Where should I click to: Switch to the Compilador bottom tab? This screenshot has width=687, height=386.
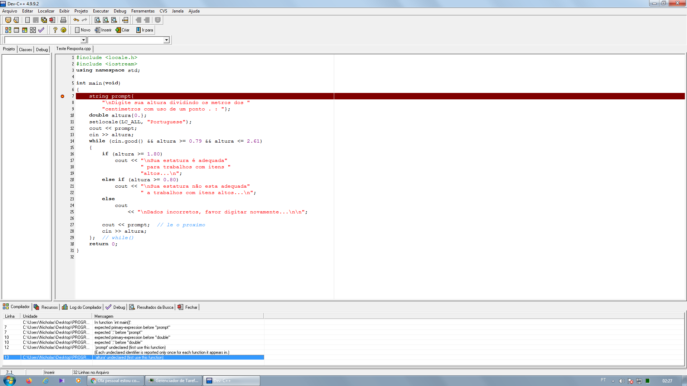coord(16,307)
